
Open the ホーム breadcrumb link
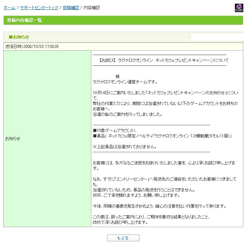point(9,8)
